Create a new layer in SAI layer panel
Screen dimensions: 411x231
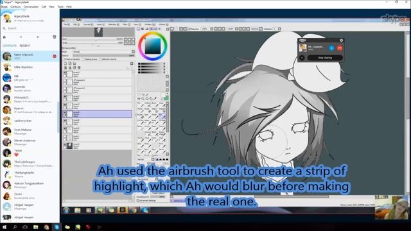[66, 64]
